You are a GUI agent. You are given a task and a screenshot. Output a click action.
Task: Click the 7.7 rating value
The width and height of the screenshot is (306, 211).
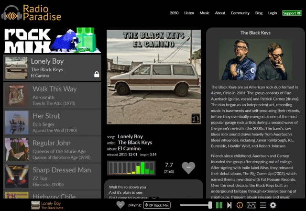click(x=169, y=165)
